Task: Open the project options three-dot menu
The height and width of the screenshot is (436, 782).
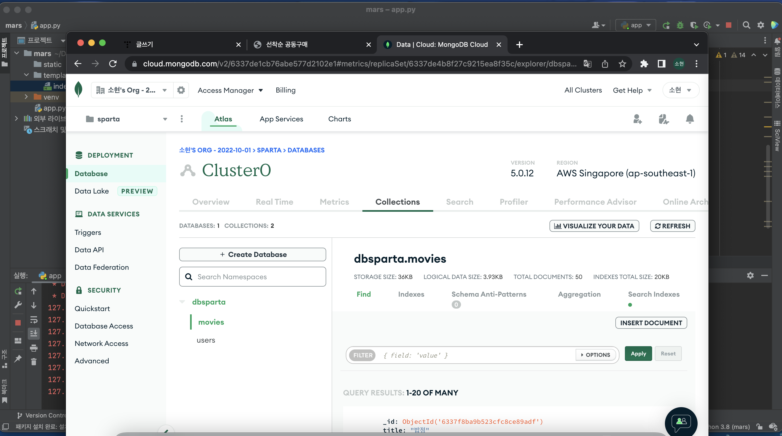Action: 182,119
